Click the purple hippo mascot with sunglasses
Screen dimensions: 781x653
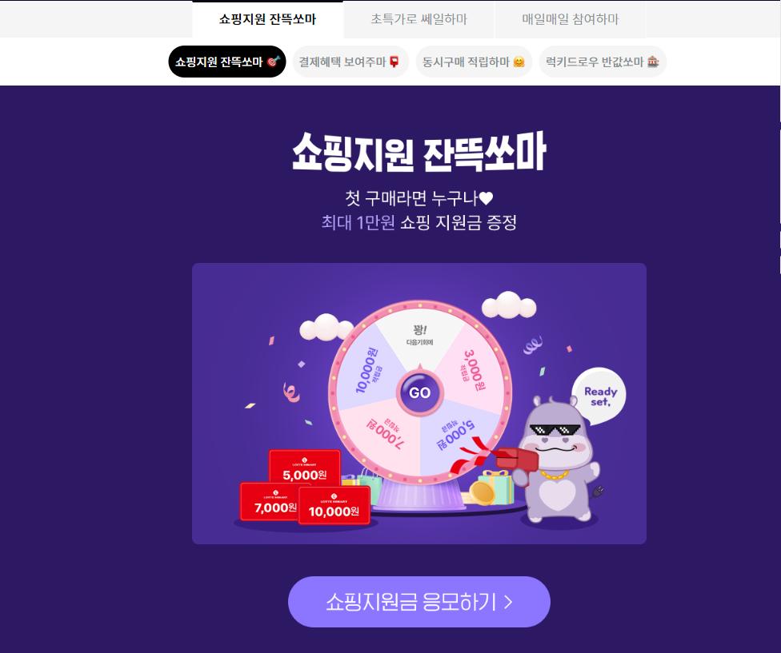[558, 460]
